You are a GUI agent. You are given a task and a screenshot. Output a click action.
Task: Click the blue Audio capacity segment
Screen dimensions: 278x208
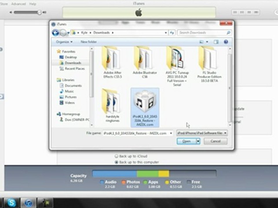[x=115, y=174]
